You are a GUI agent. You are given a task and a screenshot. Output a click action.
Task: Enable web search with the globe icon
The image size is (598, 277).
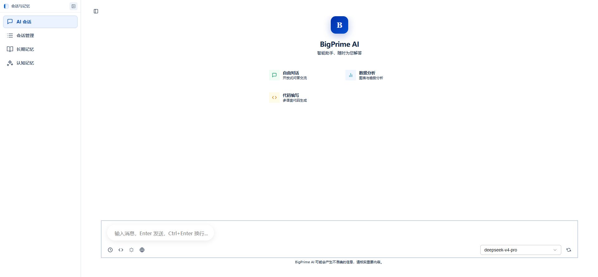(x=142, y=250)
